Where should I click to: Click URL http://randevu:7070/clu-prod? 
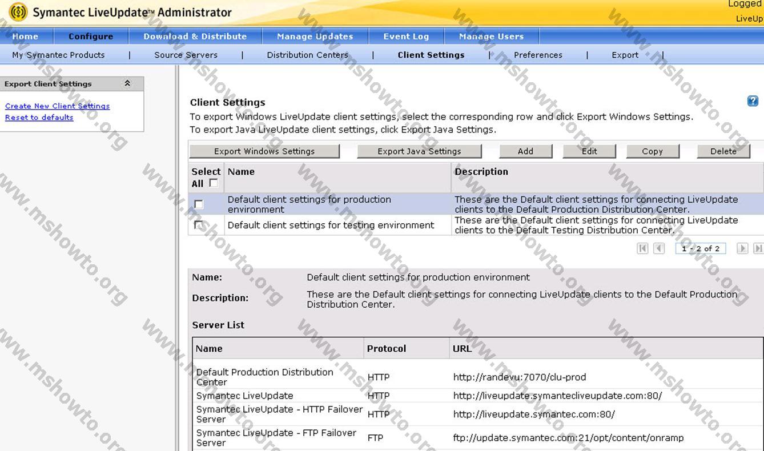(520, 377)
